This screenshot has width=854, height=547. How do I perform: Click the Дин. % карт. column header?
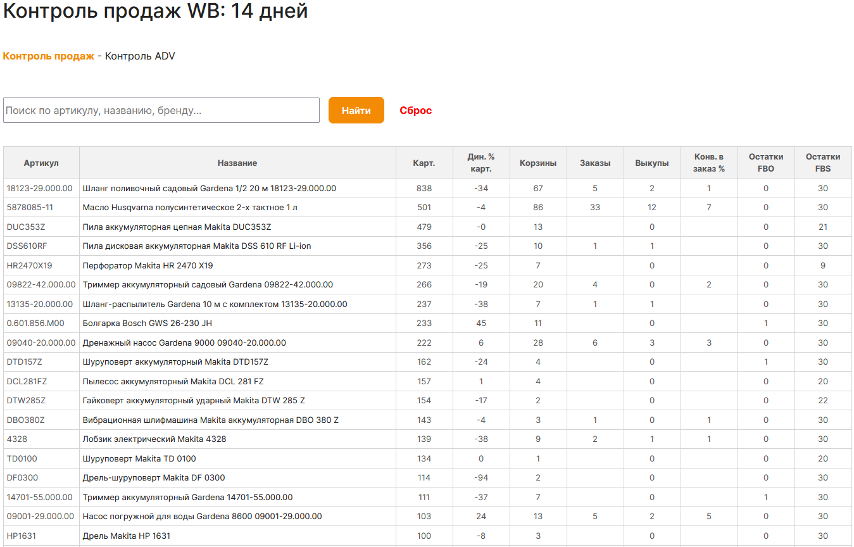coord(481,163)
